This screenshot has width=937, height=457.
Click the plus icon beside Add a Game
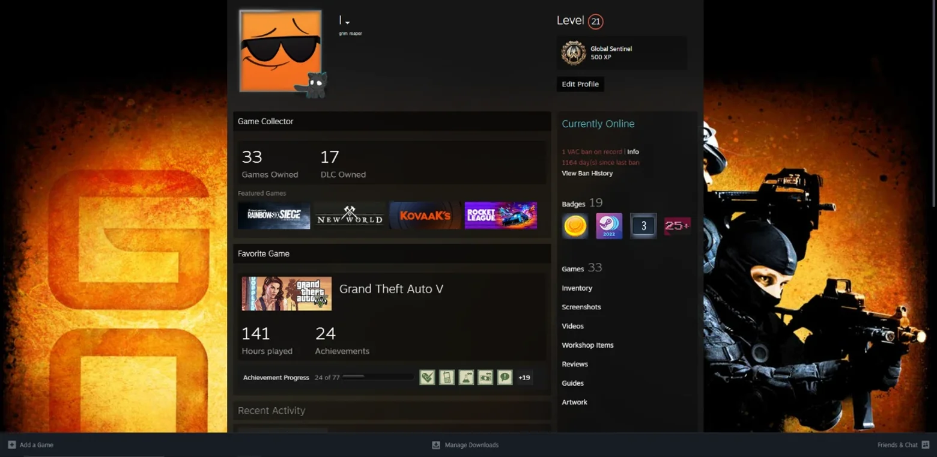coord(11,445)
